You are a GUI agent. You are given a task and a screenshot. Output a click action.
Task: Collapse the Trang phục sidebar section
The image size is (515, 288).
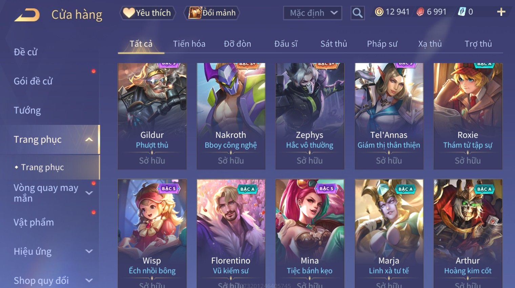pos(89,139)
